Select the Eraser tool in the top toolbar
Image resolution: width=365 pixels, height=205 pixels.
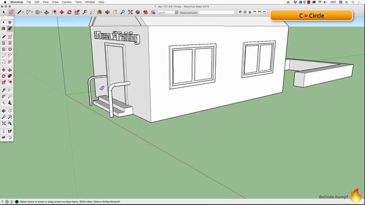11,12
